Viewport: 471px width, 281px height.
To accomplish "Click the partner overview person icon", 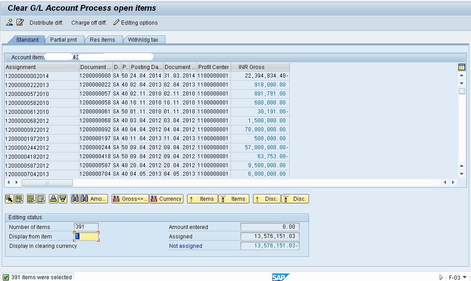I will tap(9, 22).
